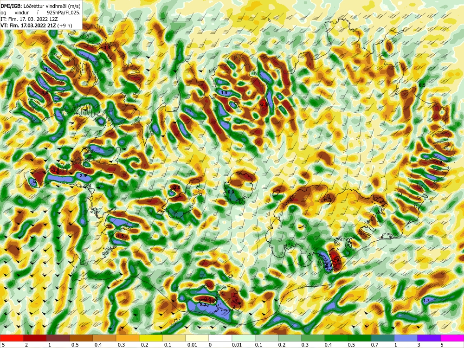The height and width of the screenshot is (348, 464).
Task: Click the 'DMI/IGB: Lóðréttur vindhraði (m/s)' title line
Action: tap(40, 5)
